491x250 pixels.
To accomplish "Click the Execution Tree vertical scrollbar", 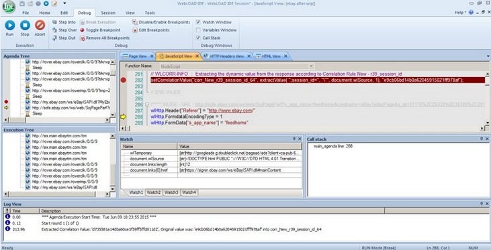I will tap(113, 162).
